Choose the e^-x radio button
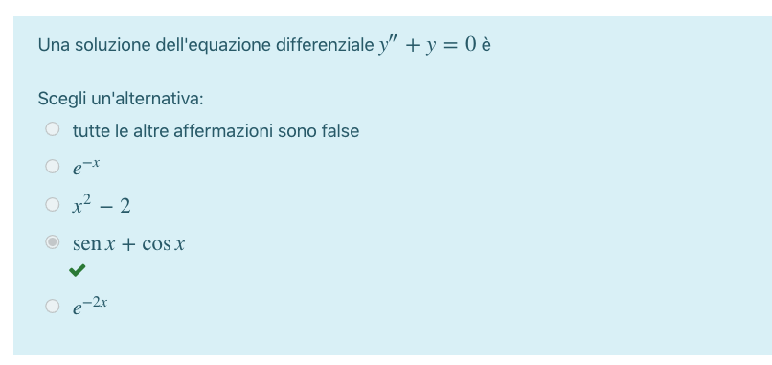The image size is (772, 365). [52, 166]
